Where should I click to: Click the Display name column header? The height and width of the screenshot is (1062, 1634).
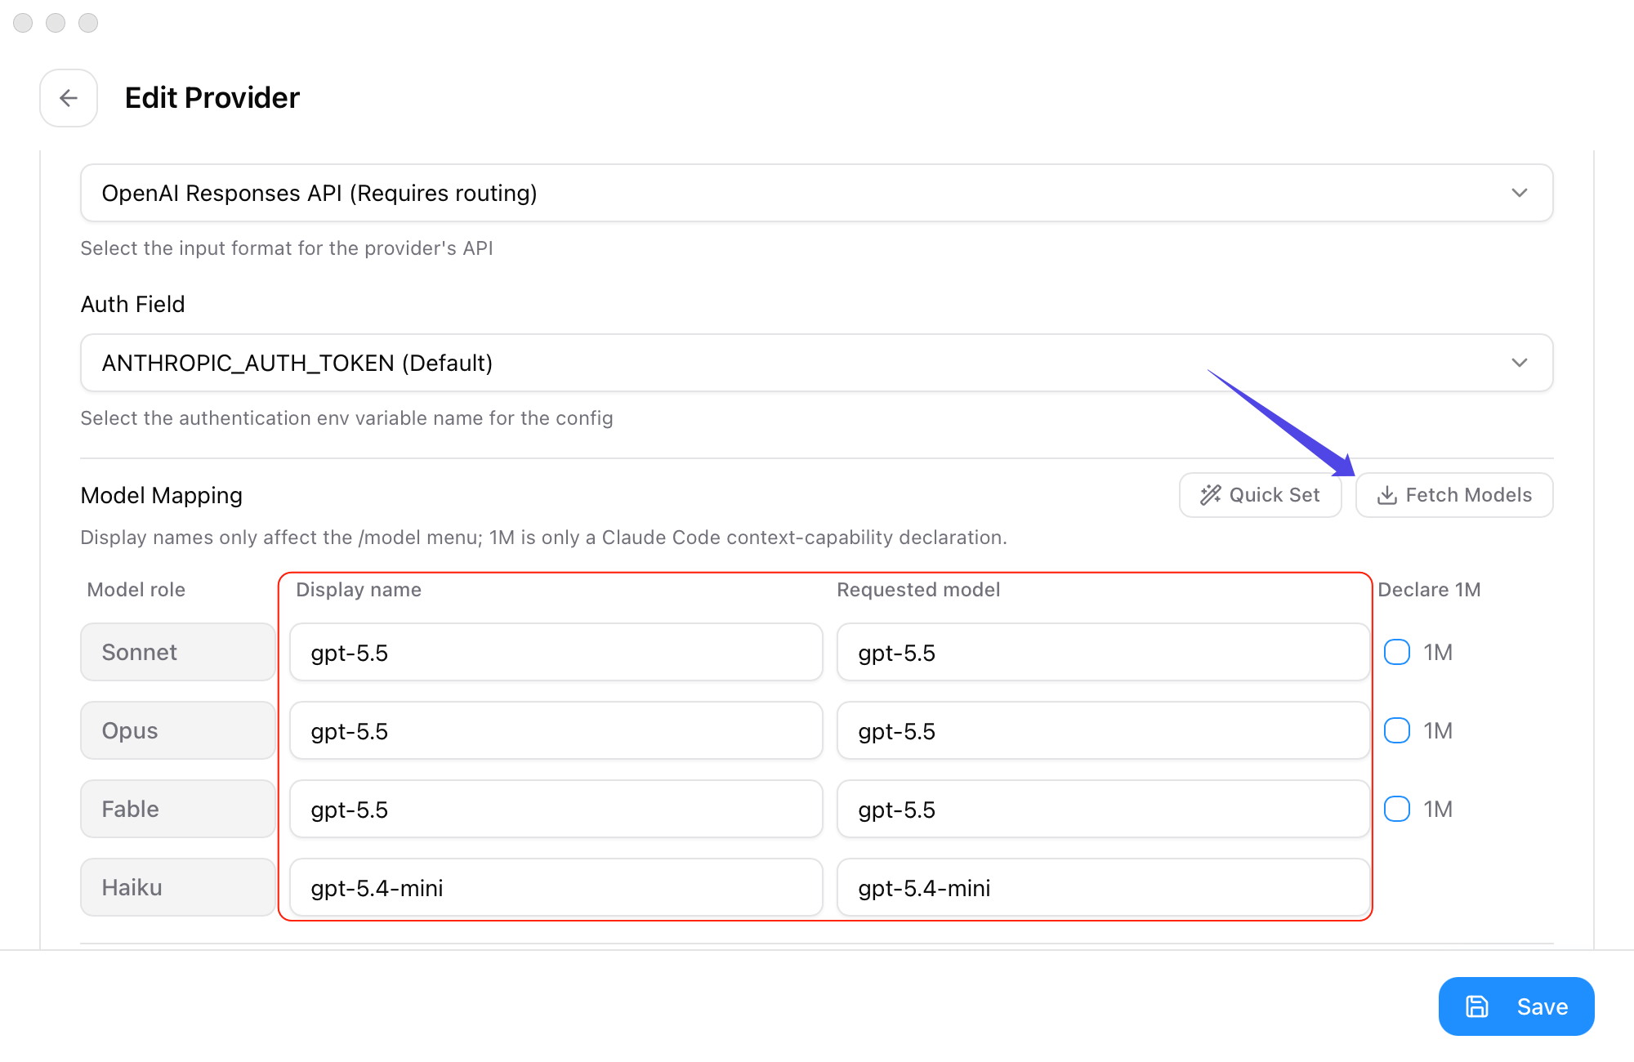point(359,590)
